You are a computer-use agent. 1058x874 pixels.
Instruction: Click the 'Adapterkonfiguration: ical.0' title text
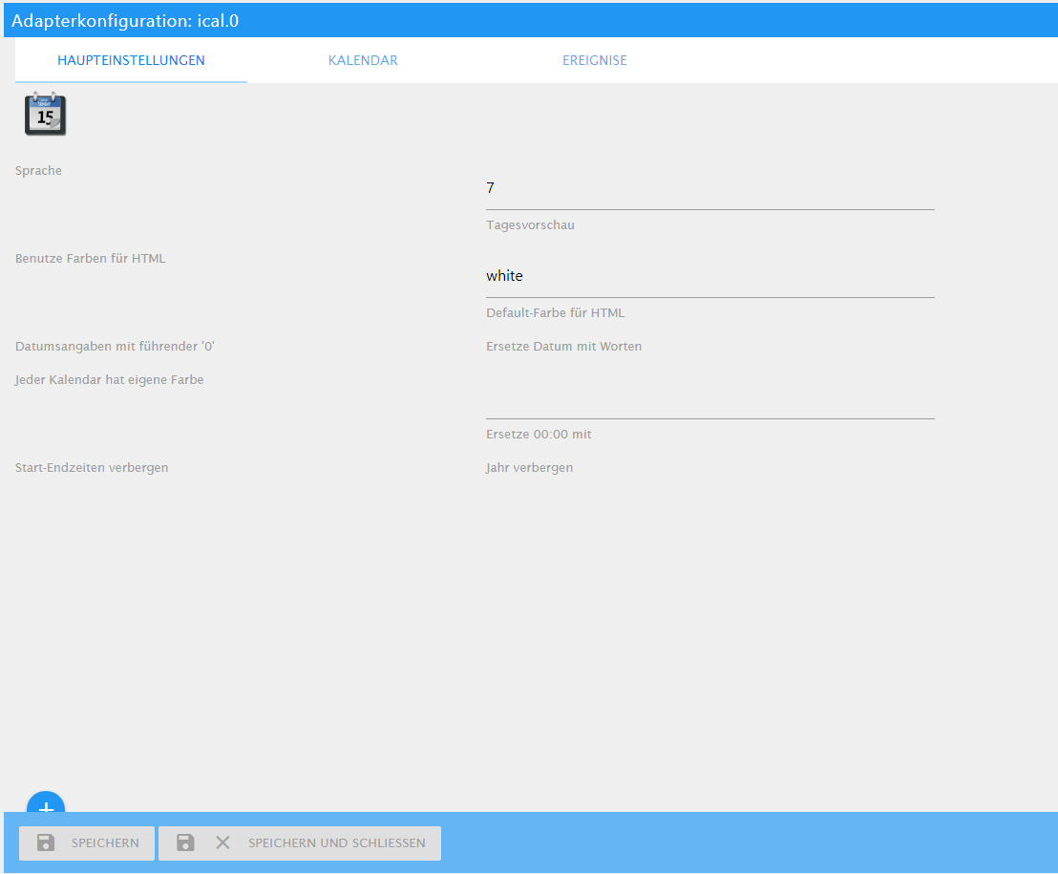(125, 21)
